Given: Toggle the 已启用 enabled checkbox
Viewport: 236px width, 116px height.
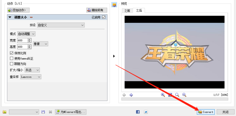Looking at the screenshot, I should tap(104, 17).
